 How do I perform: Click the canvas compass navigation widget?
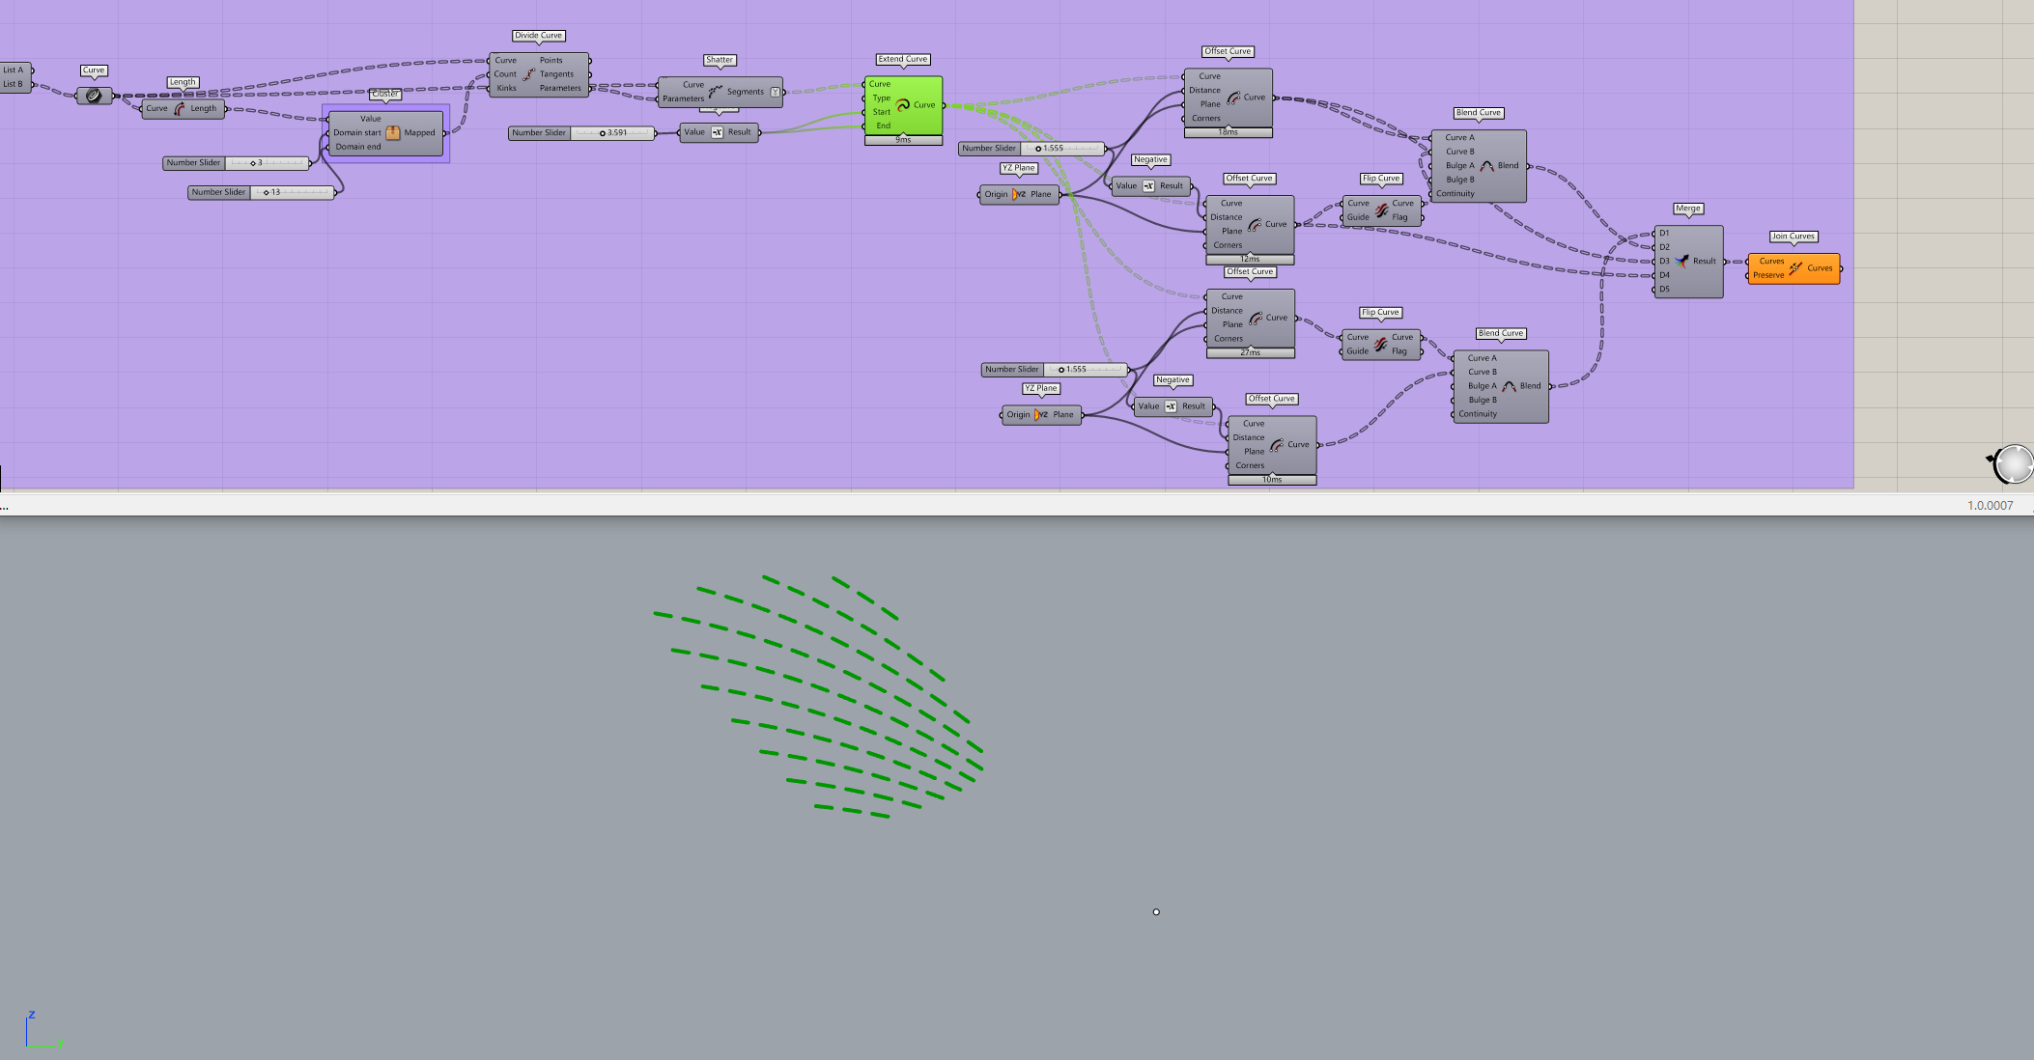[x=2013, y=463]
